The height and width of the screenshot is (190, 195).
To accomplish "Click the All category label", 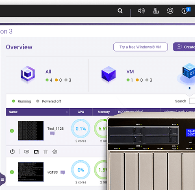I will click(48, 72).
